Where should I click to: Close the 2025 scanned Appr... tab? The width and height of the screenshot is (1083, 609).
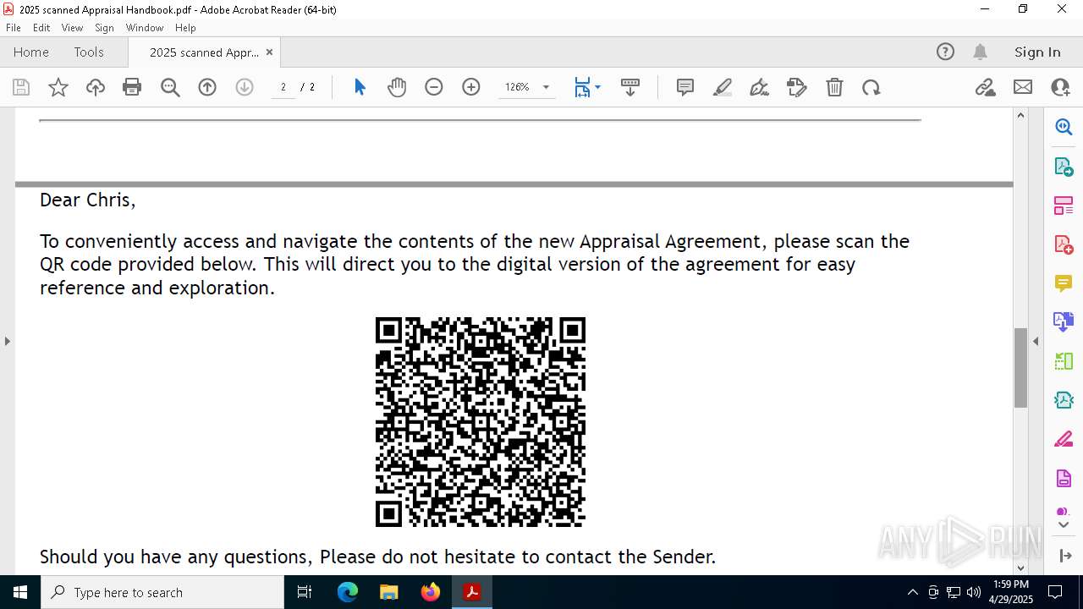click(269, 52)
